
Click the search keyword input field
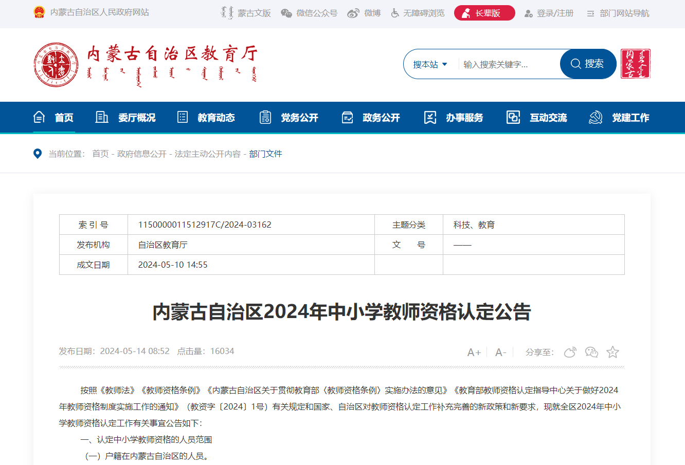tap(508, 64)
